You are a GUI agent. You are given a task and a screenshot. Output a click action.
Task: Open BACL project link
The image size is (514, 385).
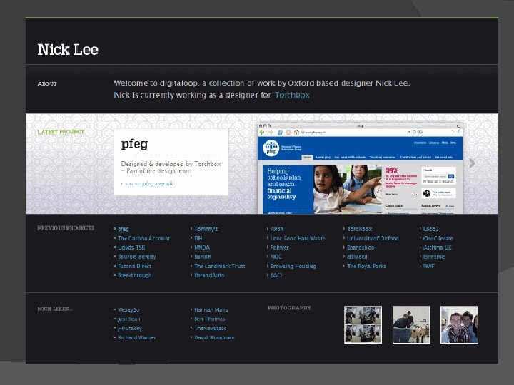(277, 275)
